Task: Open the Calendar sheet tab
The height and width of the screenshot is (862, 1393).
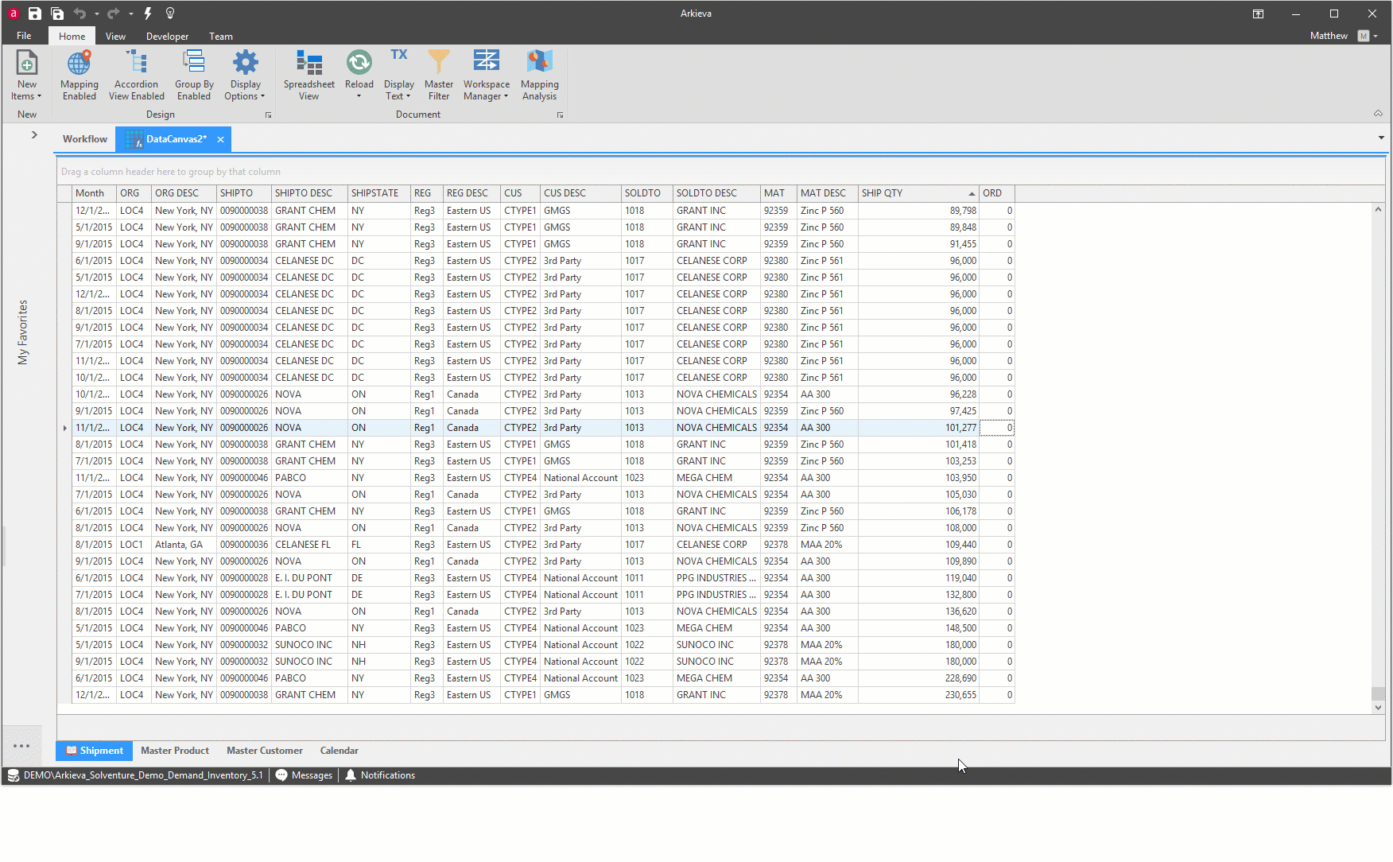Action: 339,751
